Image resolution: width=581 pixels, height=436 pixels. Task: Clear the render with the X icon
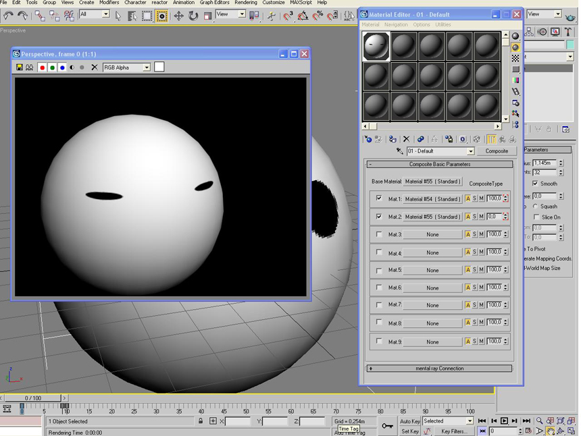(x=95, y=67)
